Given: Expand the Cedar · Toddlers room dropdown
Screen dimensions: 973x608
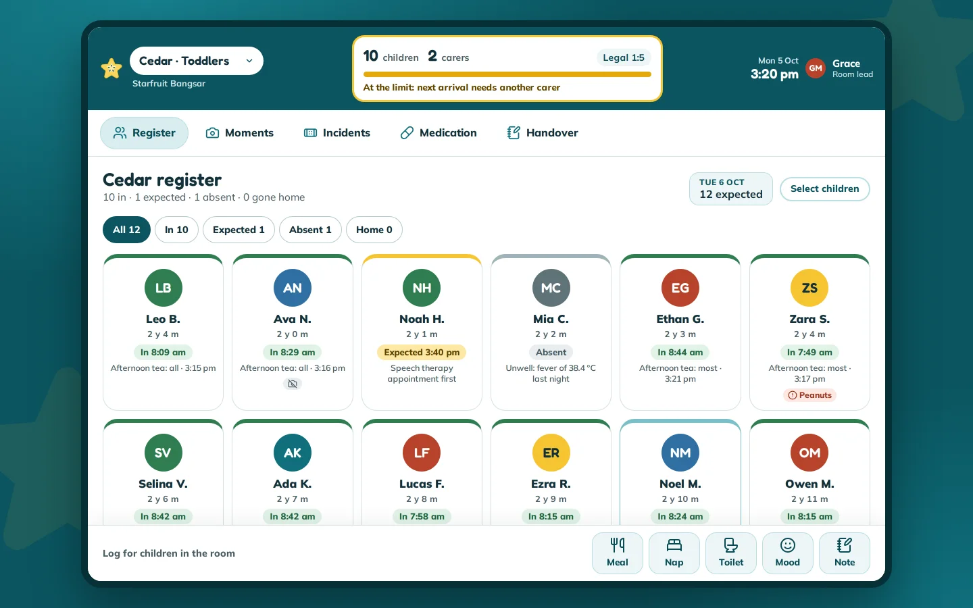Looking at the screenshot, I should point(197,61).
